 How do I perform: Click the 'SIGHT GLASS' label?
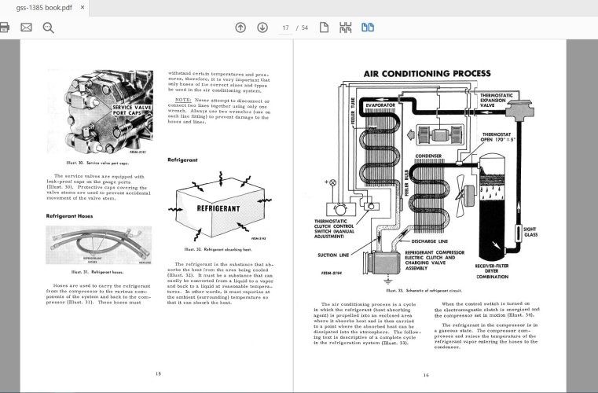pos(530,232)
